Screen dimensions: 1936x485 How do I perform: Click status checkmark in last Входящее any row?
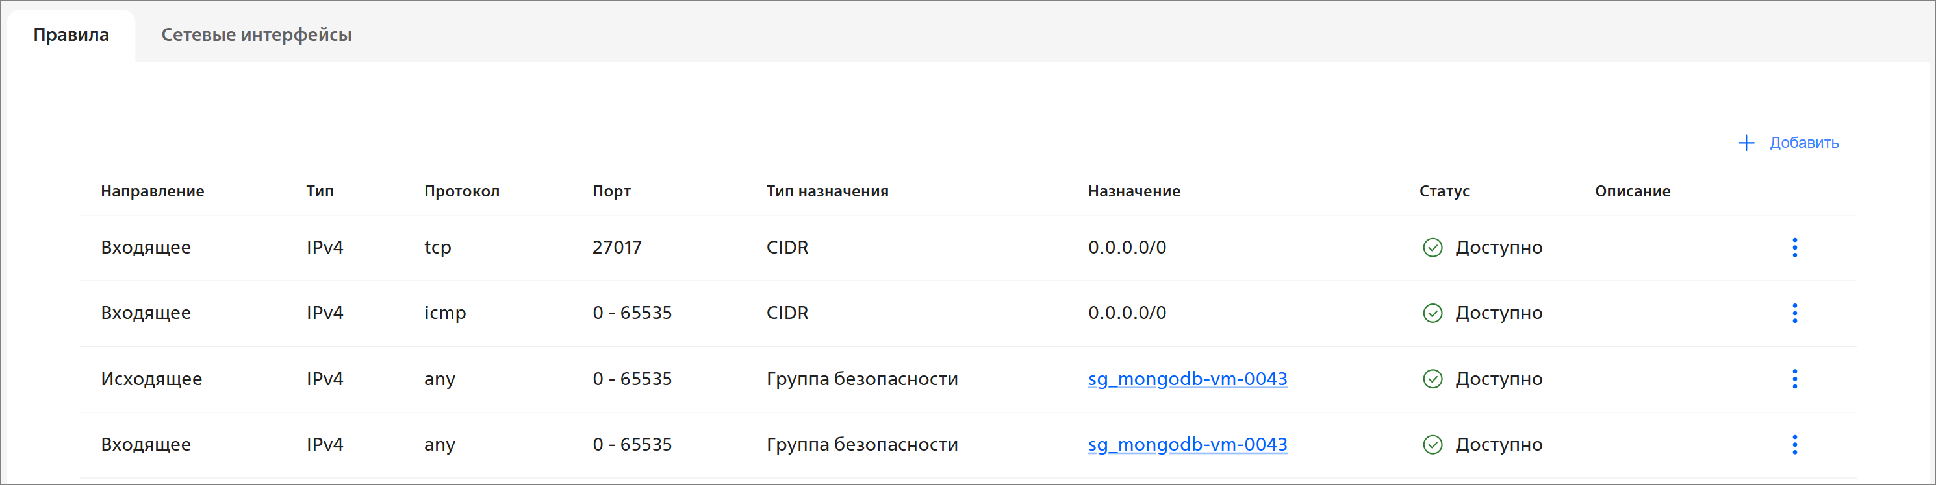(x=1433, y=445)
